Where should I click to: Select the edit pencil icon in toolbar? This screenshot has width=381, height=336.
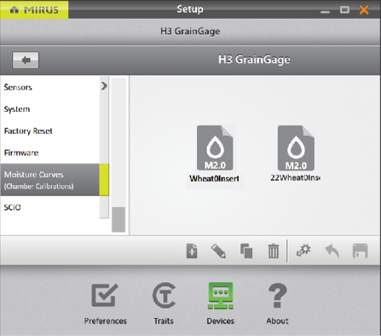[x=218, y=251]
